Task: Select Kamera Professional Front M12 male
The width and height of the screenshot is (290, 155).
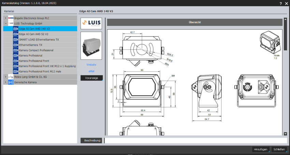Action: (x=40, y=71)
